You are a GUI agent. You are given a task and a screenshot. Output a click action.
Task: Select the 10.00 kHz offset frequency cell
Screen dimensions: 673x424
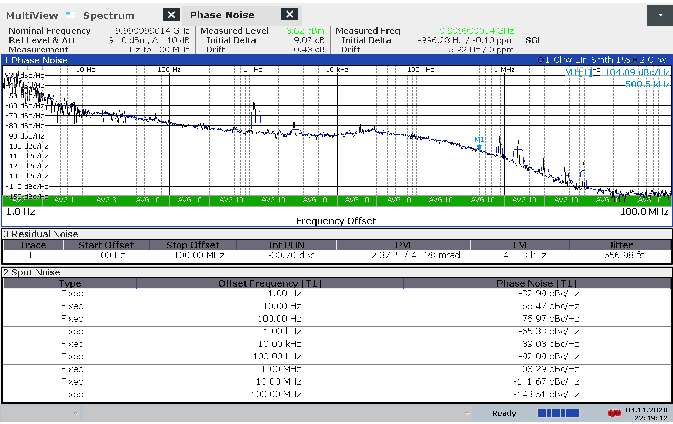click(279, 344)
